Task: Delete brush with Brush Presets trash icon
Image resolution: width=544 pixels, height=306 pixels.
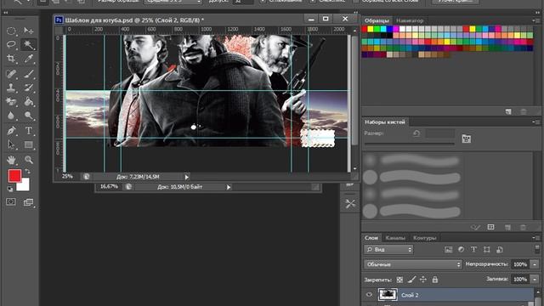Action: pos(524,227)
